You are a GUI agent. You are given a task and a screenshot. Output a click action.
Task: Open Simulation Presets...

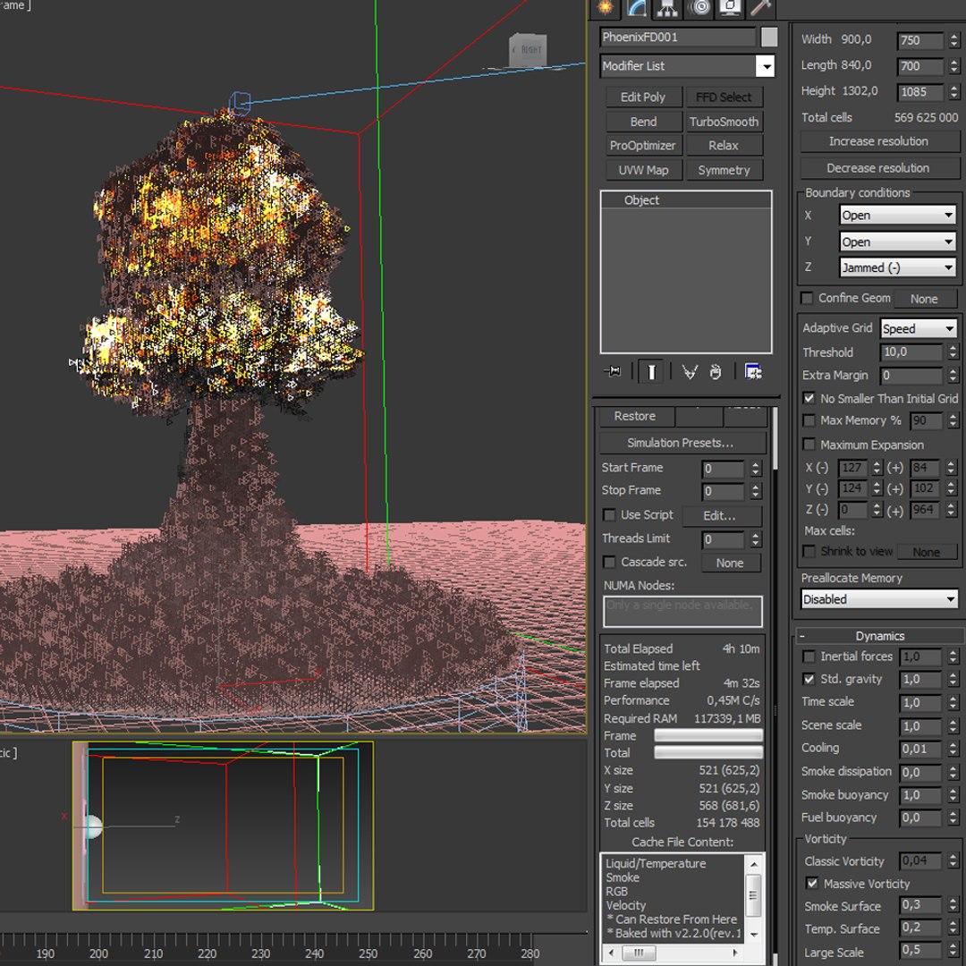[x=681, y=443]
